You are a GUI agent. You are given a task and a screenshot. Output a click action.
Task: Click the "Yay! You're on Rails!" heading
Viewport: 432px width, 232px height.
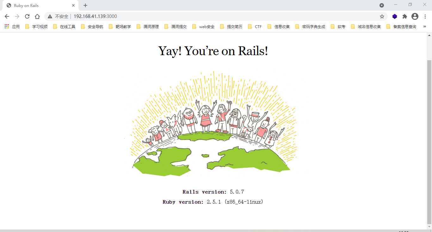pos(213,51)
